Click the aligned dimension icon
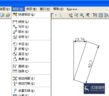109x96 pixels. (15, 27)
